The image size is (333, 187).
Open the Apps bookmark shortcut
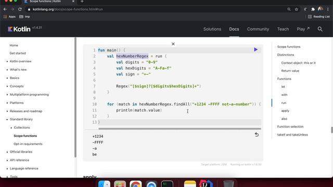pyautogui.click(x=9, y=17)
